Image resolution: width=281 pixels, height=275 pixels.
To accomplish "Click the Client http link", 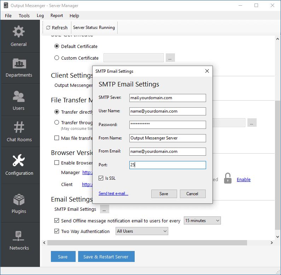I will [87, 184].
